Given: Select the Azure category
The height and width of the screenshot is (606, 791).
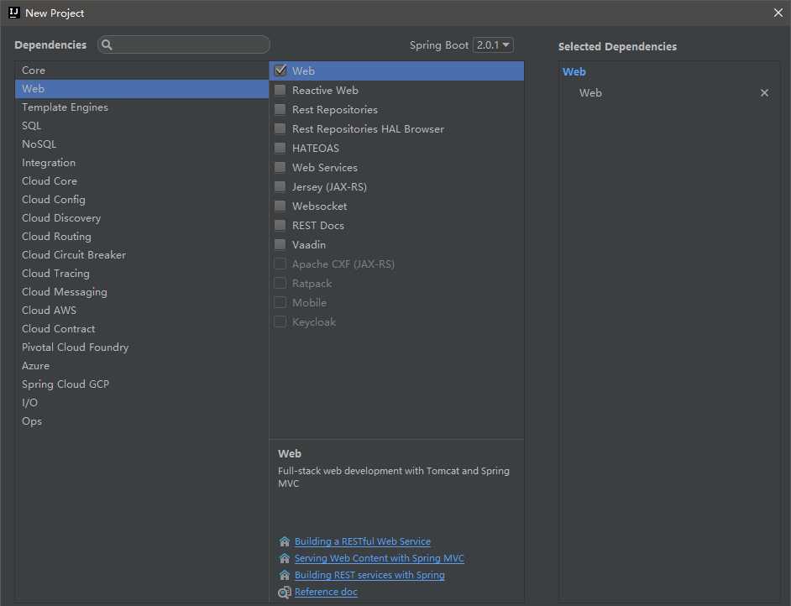Looking at the screenshot, I should pyautogui.click(x=142, y=365).
